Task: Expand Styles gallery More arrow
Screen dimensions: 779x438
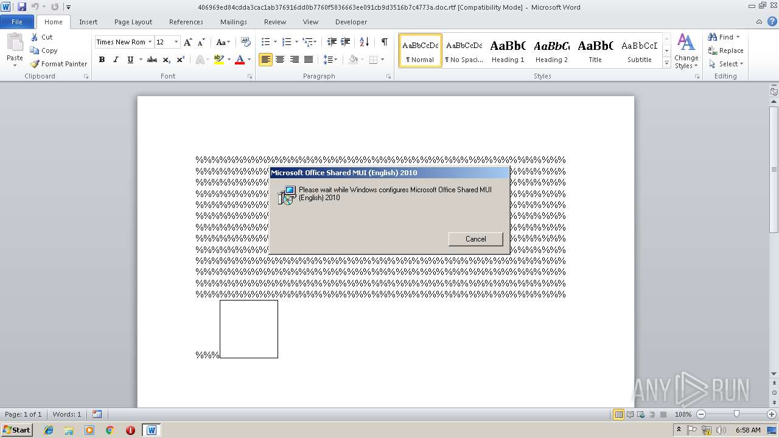Action: 666,63
